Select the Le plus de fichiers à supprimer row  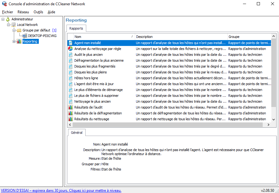pyautogui.click(x=169, y=96)
